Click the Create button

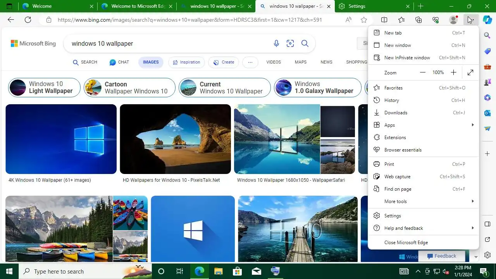tap(224, 62)
